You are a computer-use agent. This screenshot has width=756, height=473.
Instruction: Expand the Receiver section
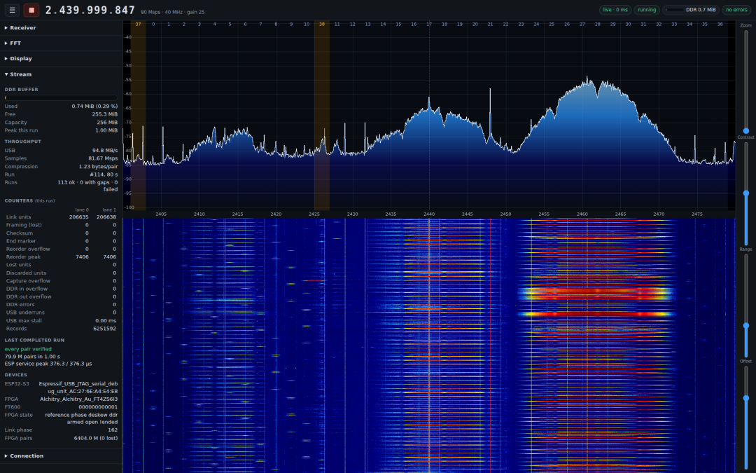point(61,28)
